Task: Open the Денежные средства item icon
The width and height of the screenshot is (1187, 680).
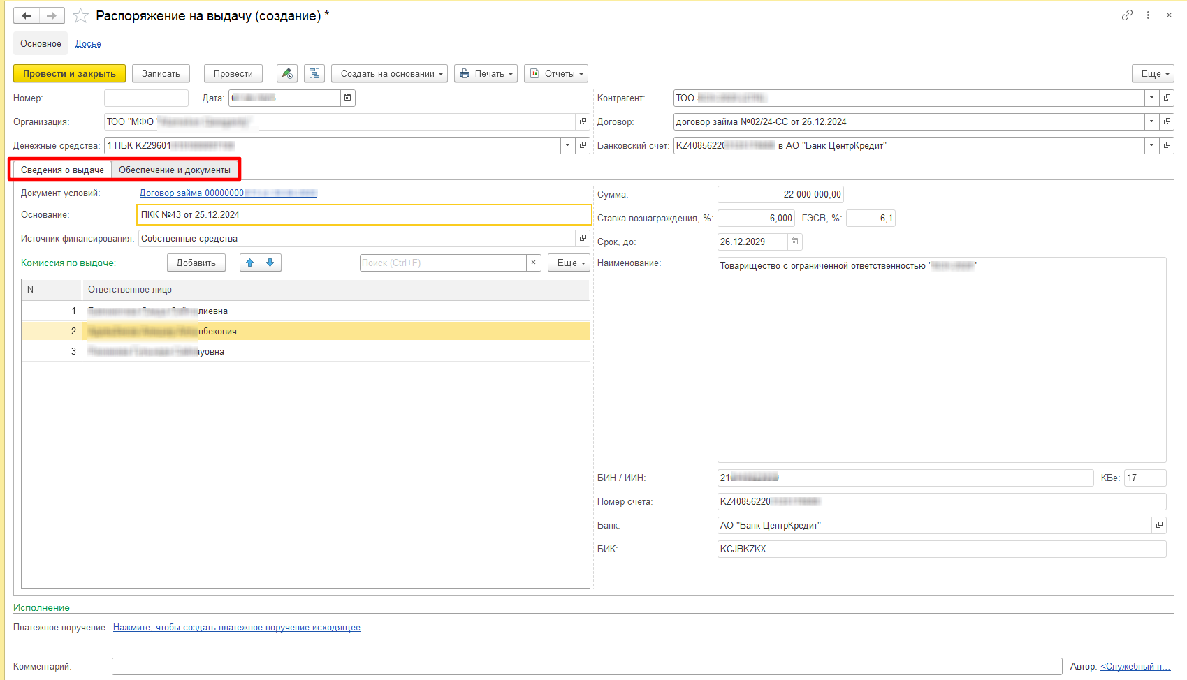Action: [x=583, y=145]
